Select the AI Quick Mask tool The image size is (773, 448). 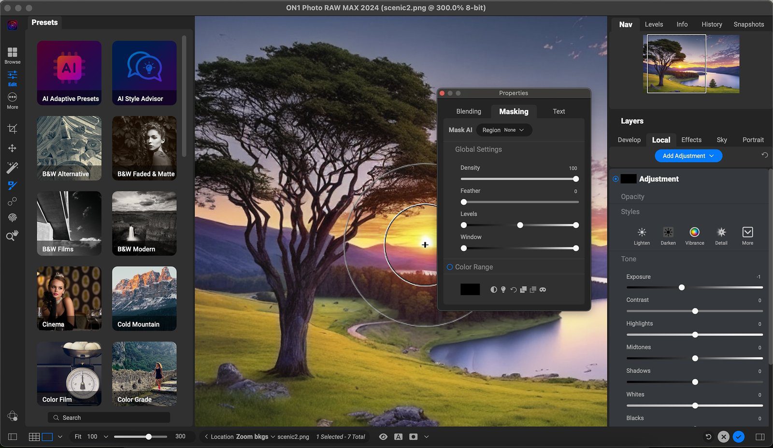tap(12, 167)
